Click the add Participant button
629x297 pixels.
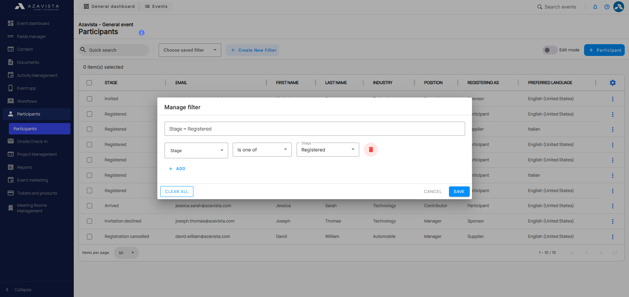coord(604,50)
